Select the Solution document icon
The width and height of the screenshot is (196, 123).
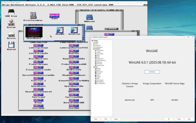click(x=74, y=30)
